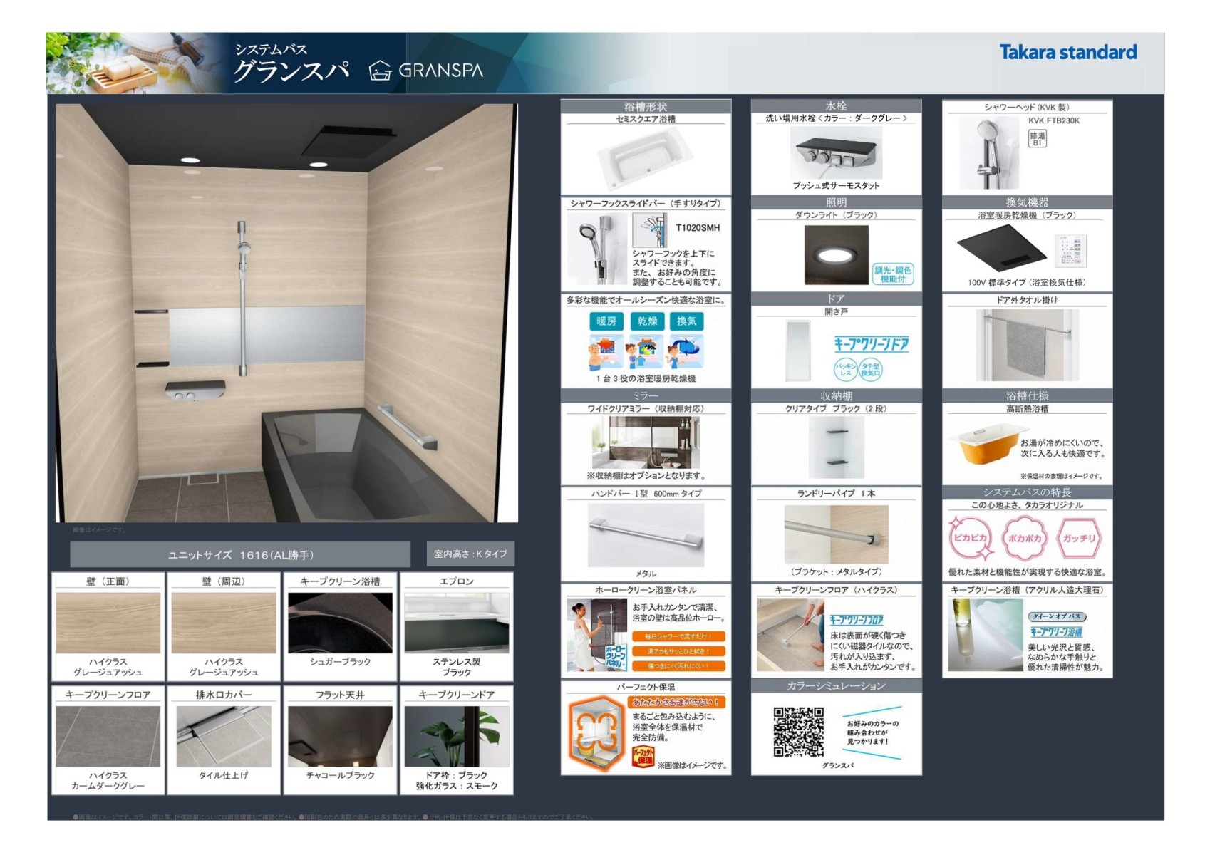Click the 室内高さ：Kタイプ label

click(470, 554)
